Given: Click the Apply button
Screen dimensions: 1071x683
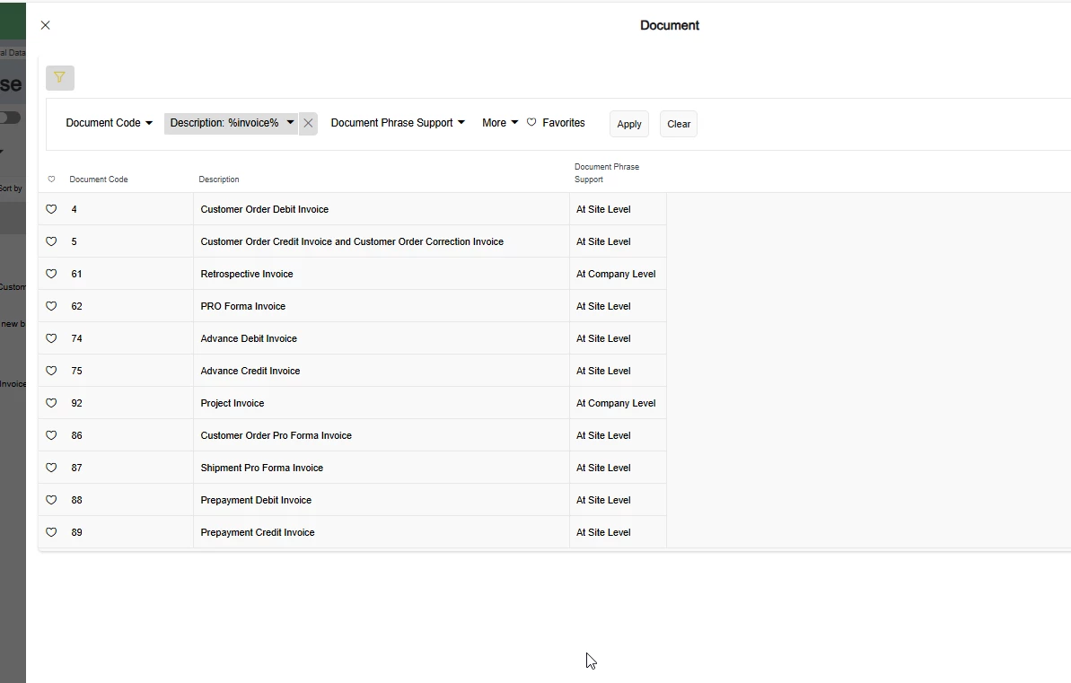Looking at the screenshot, I should pyautogui.click(x=629, y=125).
